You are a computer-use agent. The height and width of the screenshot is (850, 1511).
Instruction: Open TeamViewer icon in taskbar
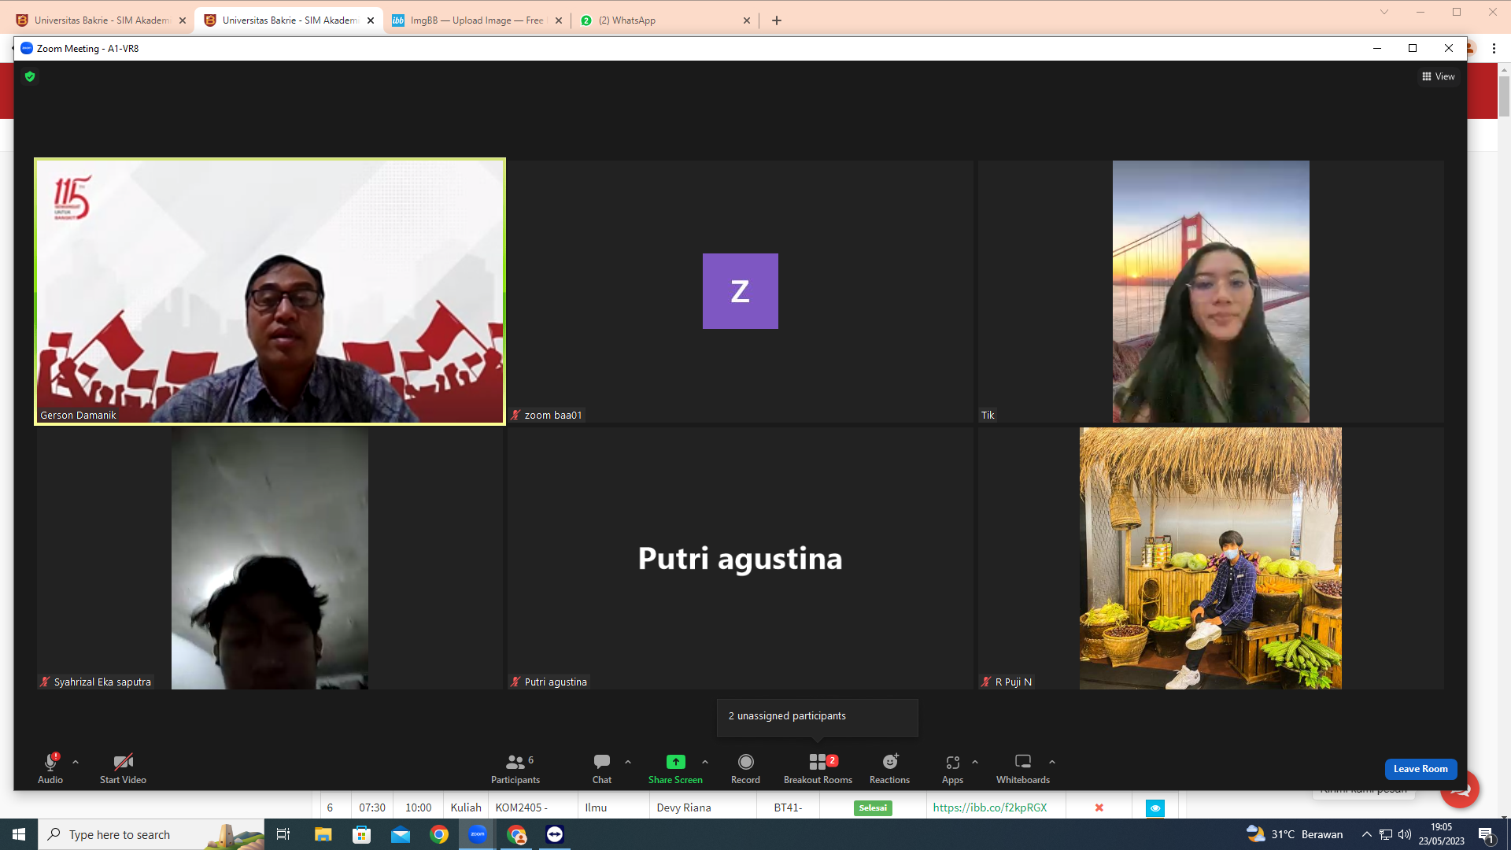[x=555, y=834]
